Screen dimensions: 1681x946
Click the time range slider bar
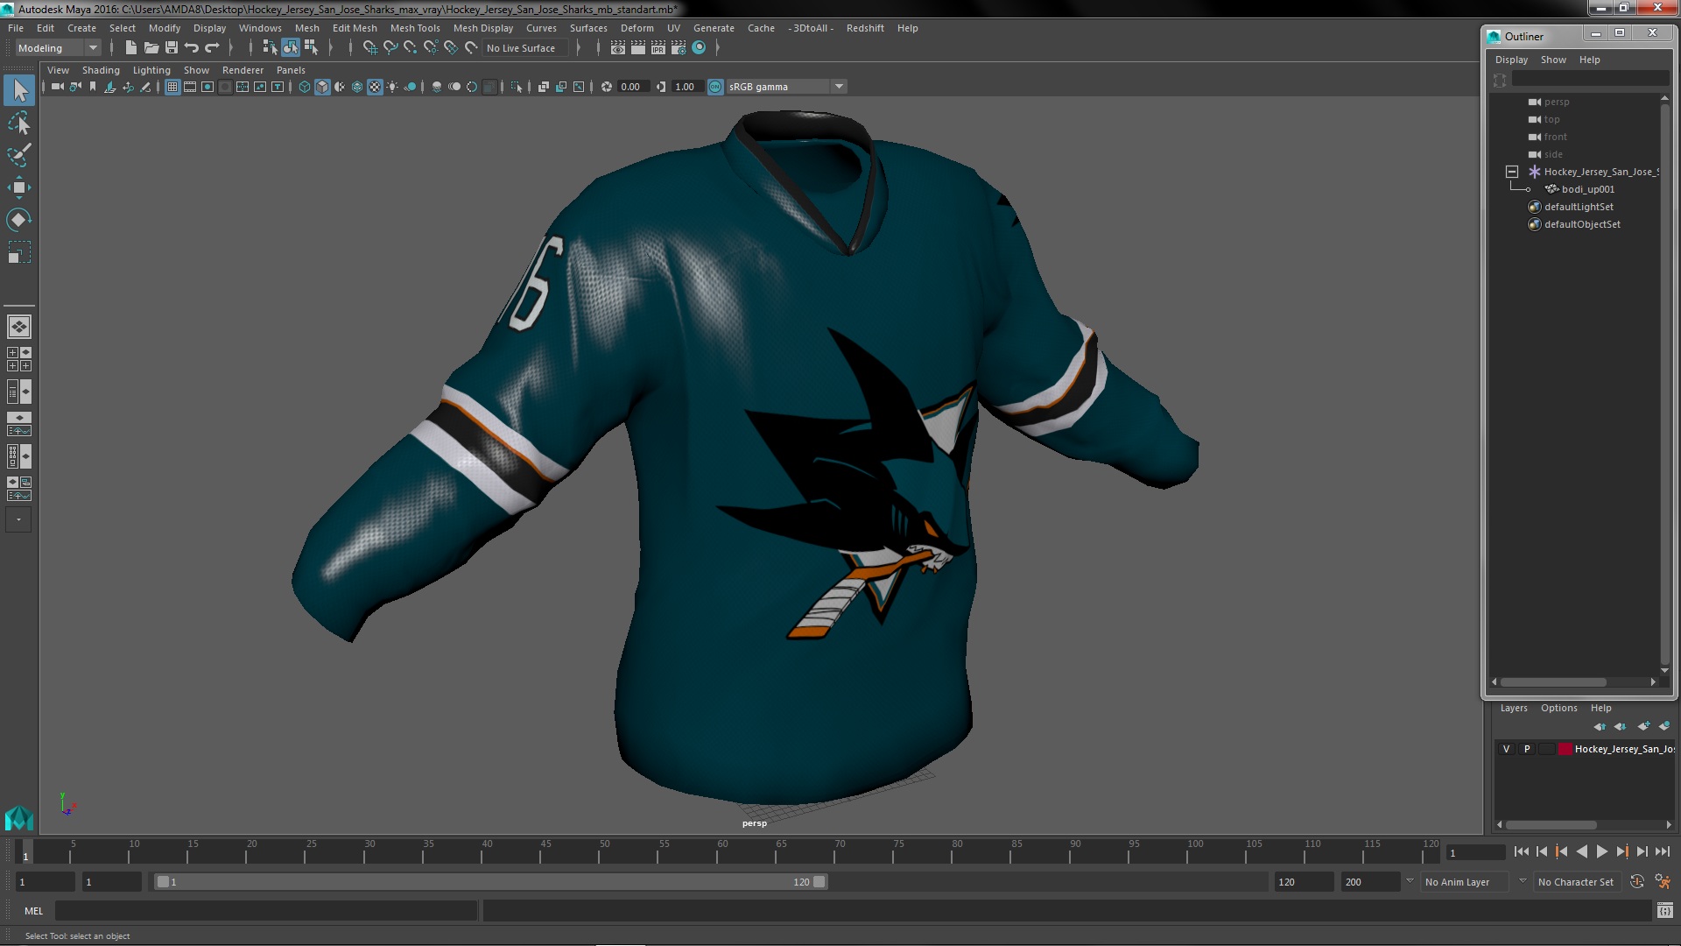pos(491,882)
